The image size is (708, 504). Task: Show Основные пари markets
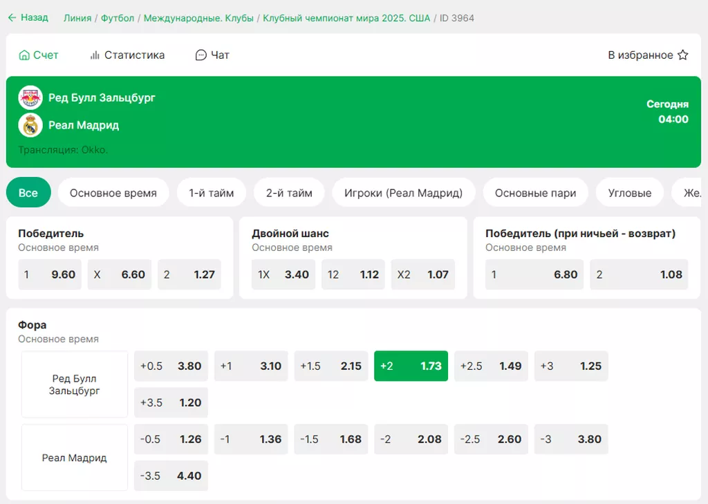tap(536, 193)
